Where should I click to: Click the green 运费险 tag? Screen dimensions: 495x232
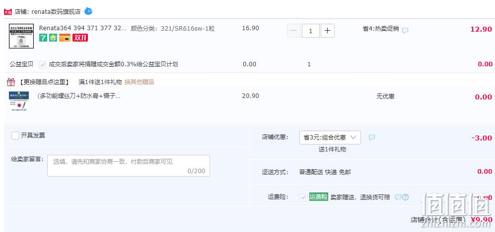(319, 197)
